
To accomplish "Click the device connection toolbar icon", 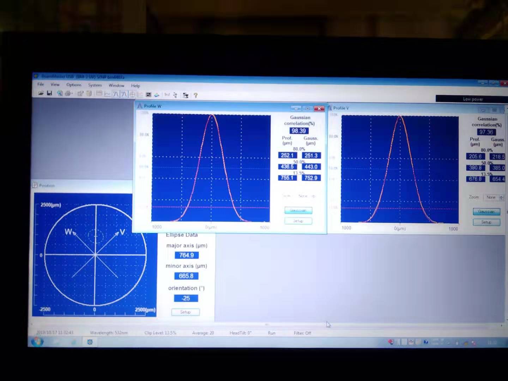I will click(186, 95).
